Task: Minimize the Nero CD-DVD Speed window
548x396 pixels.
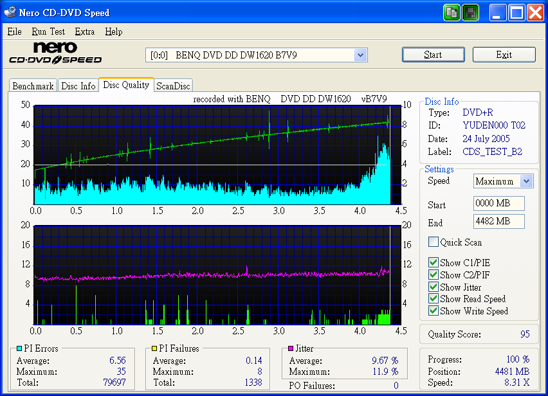Action: [x=498, y=13]
